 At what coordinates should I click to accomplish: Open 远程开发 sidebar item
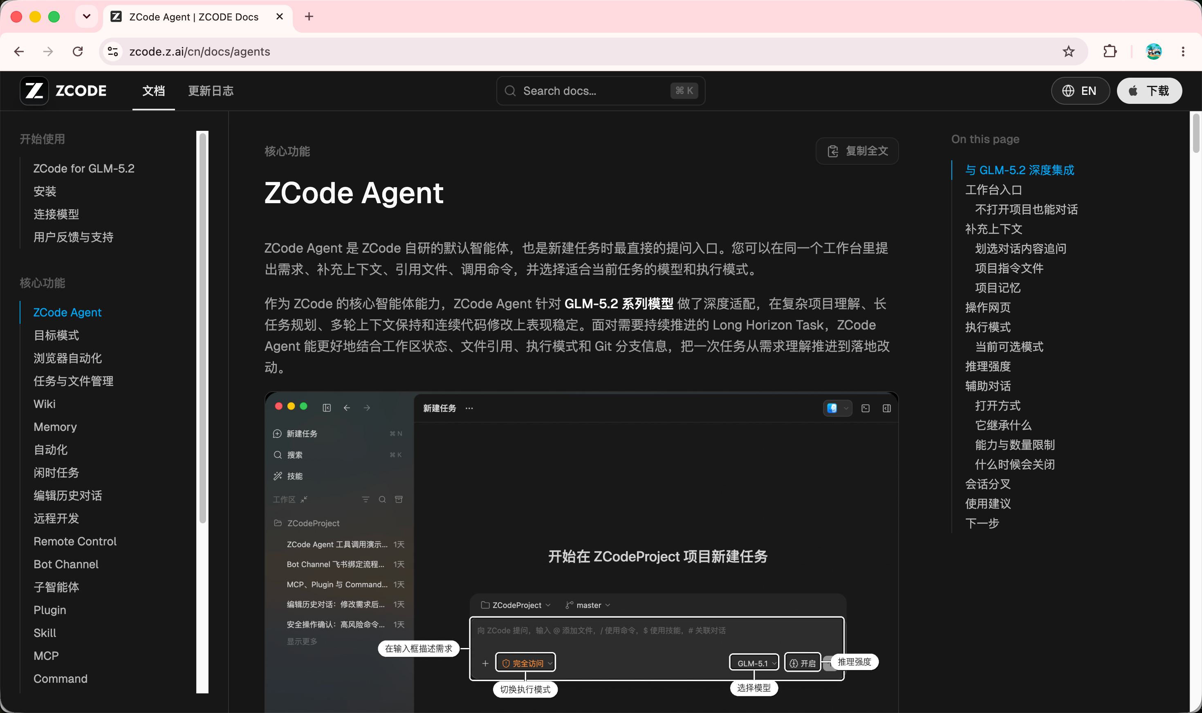tap(56, 518)
